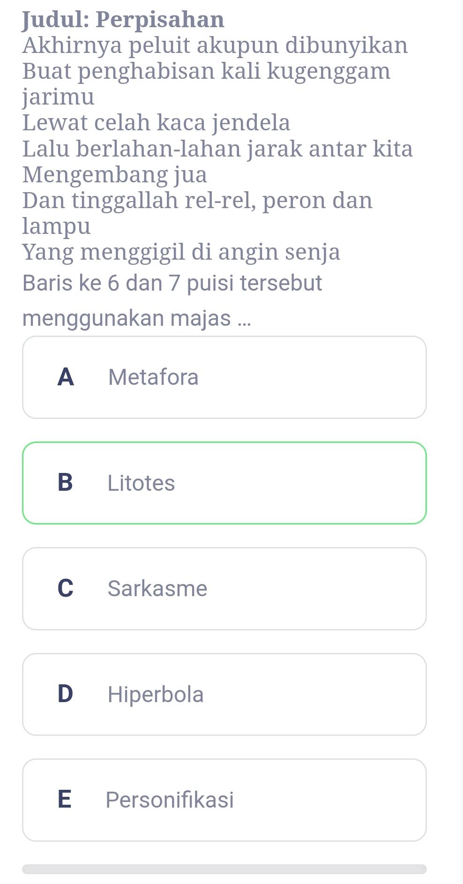Click the poem line "Mengembang jua"

pyautogui.click(x=115, y=174)
